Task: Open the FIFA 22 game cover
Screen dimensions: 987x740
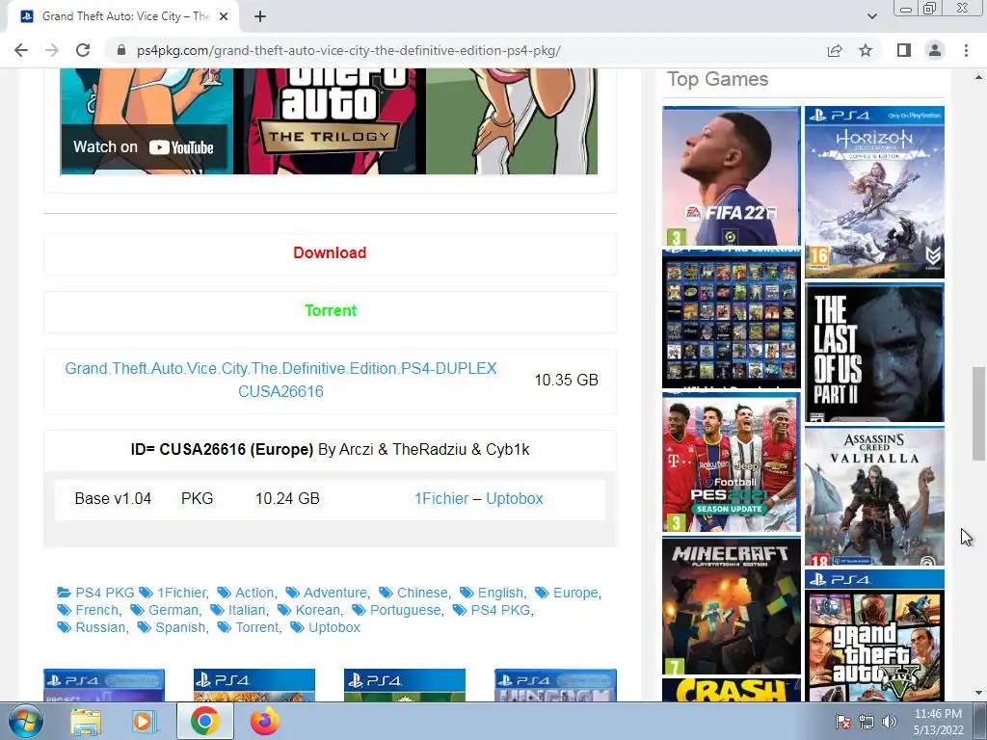Action: [x=732, y=176]
